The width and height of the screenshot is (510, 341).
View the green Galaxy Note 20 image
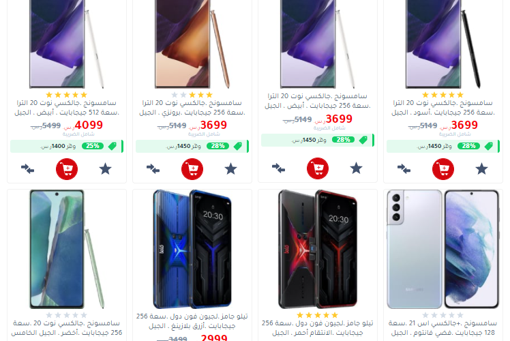pyautogui.click(x=67, y=249)
